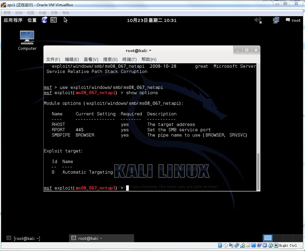
Task: Click the optical disc status icon
Action: coord(226,245)
